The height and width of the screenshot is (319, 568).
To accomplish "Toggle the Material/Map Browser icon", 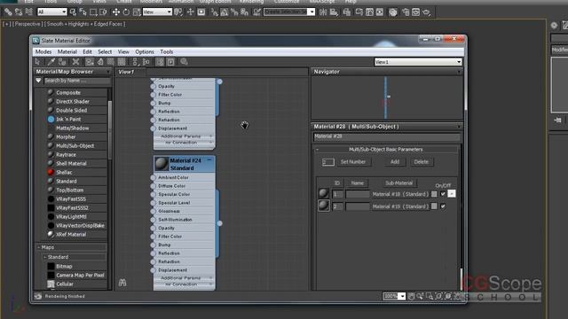I will coord(160,62).
